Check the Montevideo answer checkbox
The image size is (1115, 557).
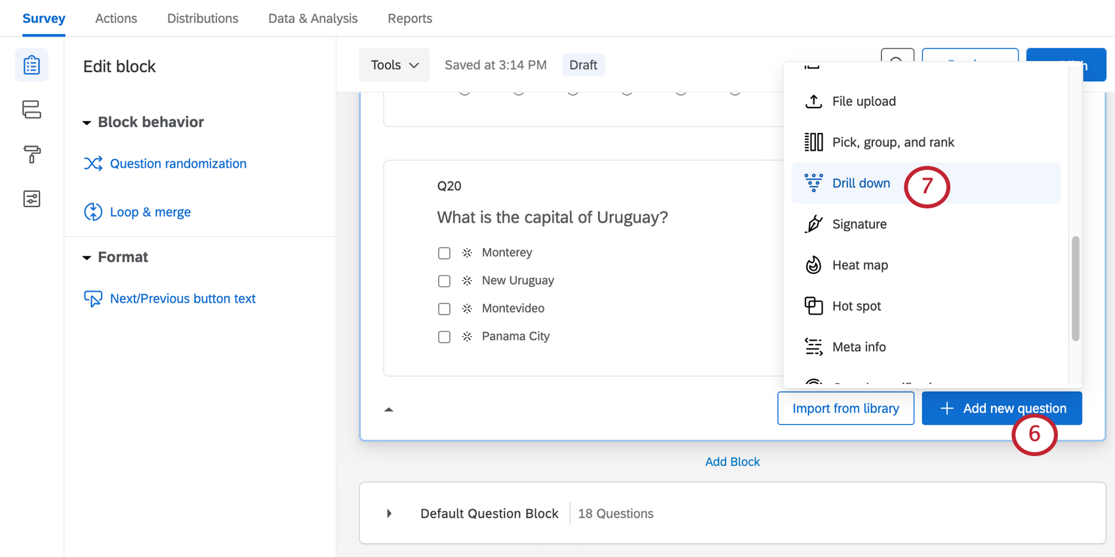444,309
